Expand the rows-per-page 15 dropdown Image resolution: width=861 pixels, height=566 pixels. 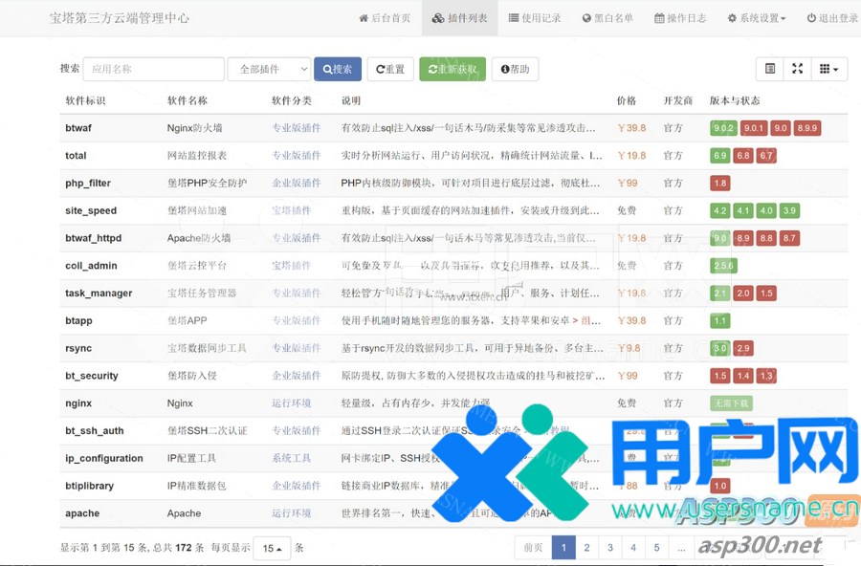pyautogui.click(x=276, y=549)
